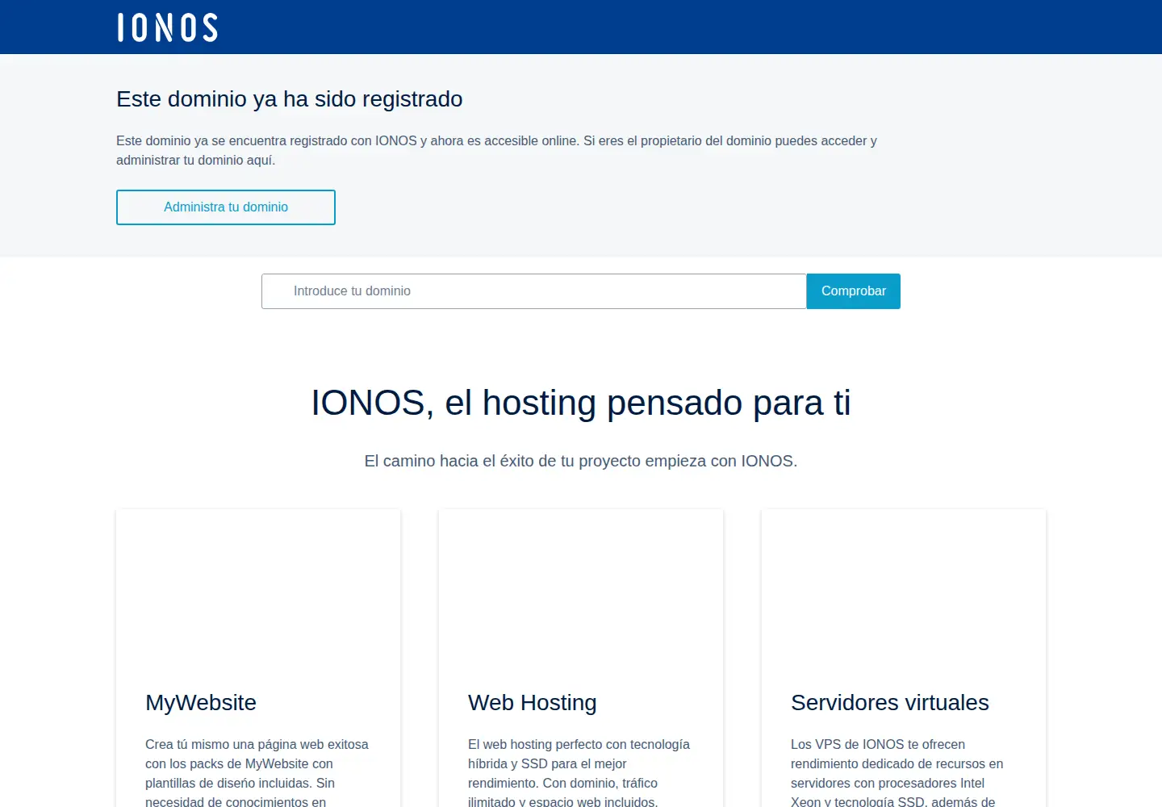The width and height of the screenshot is (1162, 807).
Task: Click the IONOS logo in header
Action: (167, 27)
